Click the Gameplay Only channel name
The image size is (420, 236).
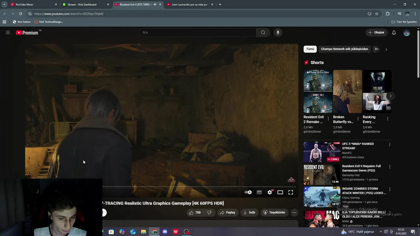point(351,175)
